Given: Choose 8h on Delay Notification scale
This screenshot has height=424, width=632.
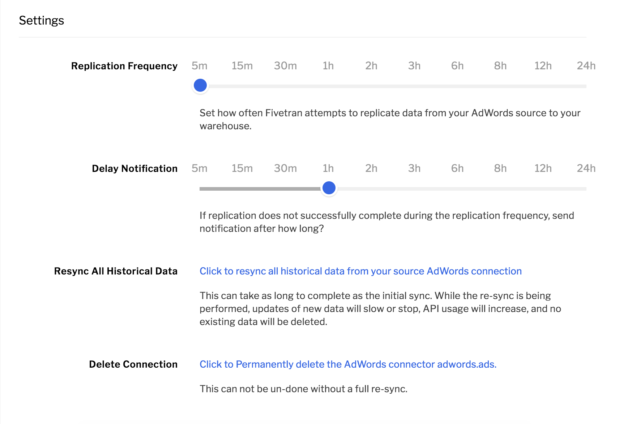Looking at the screenshot, I should coord(500,168).
